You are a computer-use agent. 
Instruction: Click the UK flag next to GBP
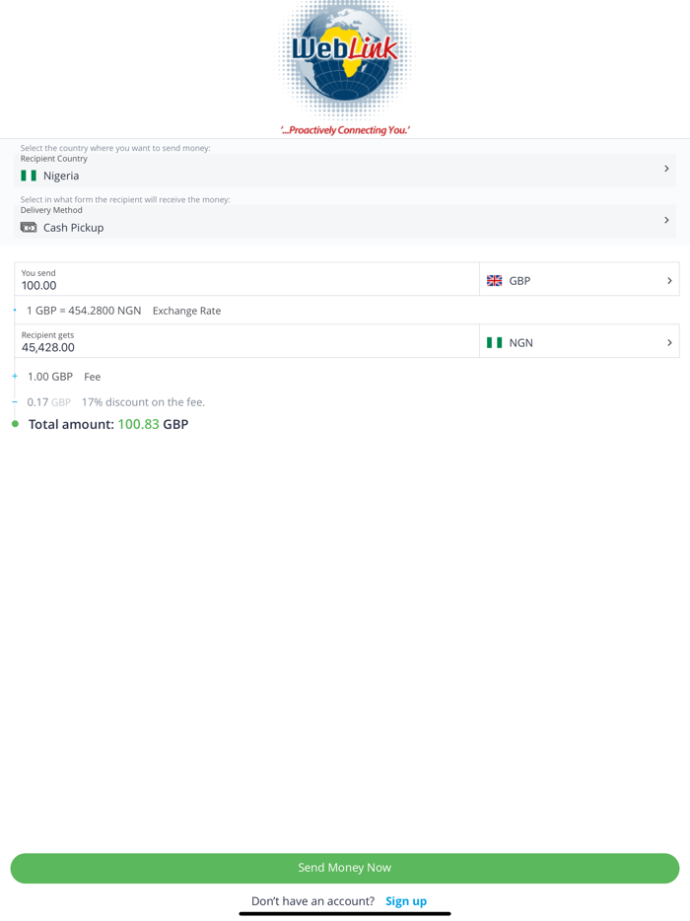(494, 280)
